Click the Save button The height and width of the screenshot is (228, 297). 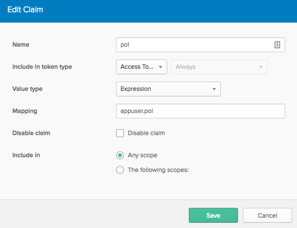tap(213, 215)
